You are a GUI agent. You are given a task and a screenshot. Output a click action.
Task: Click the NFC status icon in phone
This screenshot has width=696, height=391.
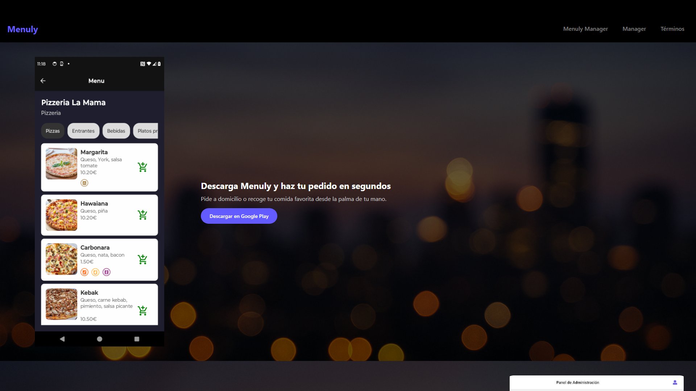coord(142,64)
